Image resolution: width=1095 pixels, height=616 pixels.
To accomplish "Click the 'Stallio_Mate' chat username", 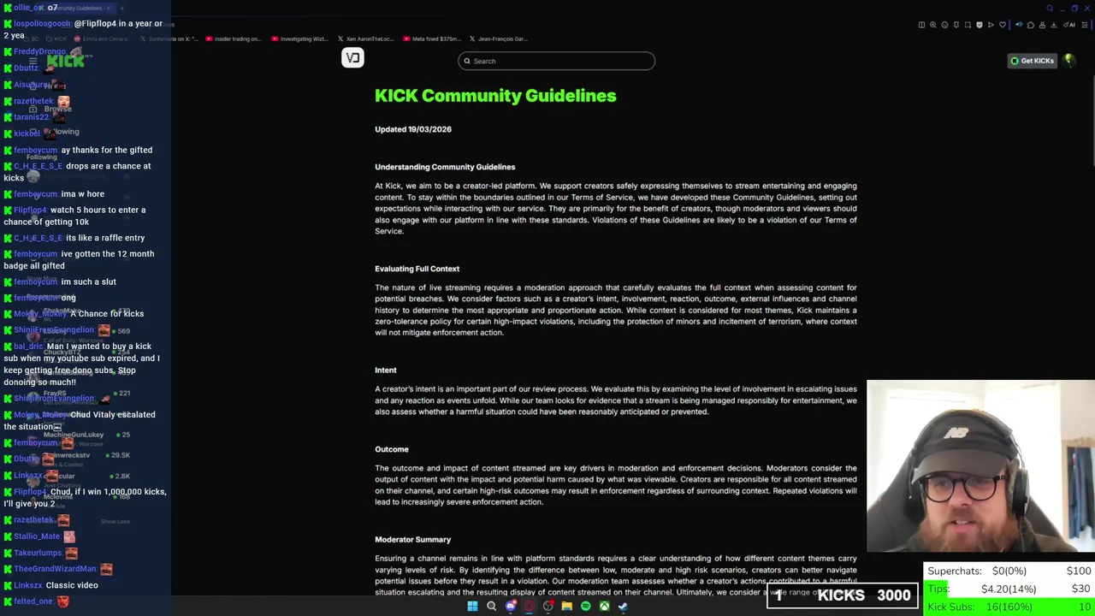I will (x=37, y=536).
